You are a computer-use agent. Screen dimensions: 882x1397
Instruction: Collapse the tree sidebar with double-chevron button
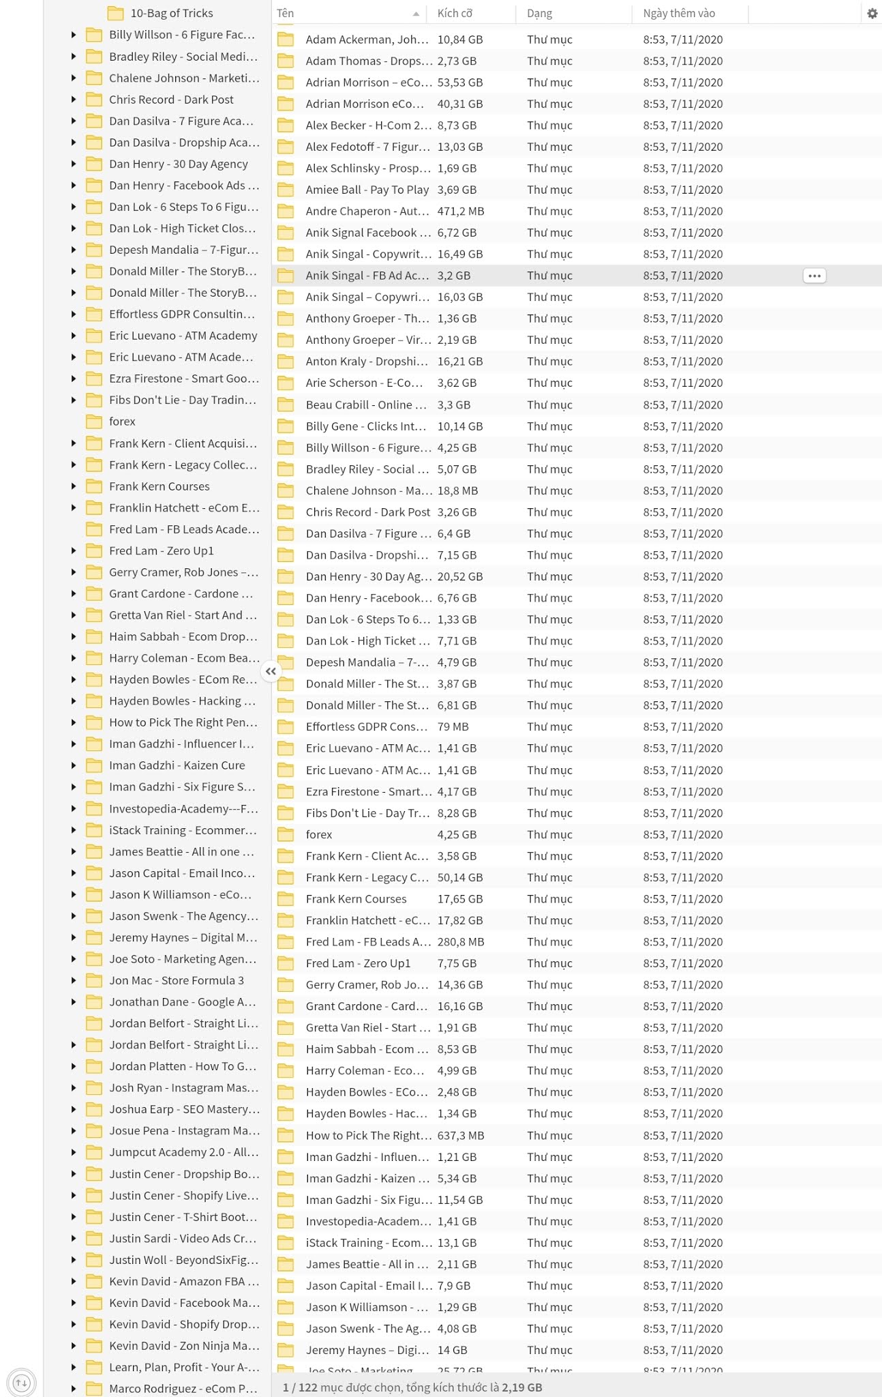(x=271, y=671)
